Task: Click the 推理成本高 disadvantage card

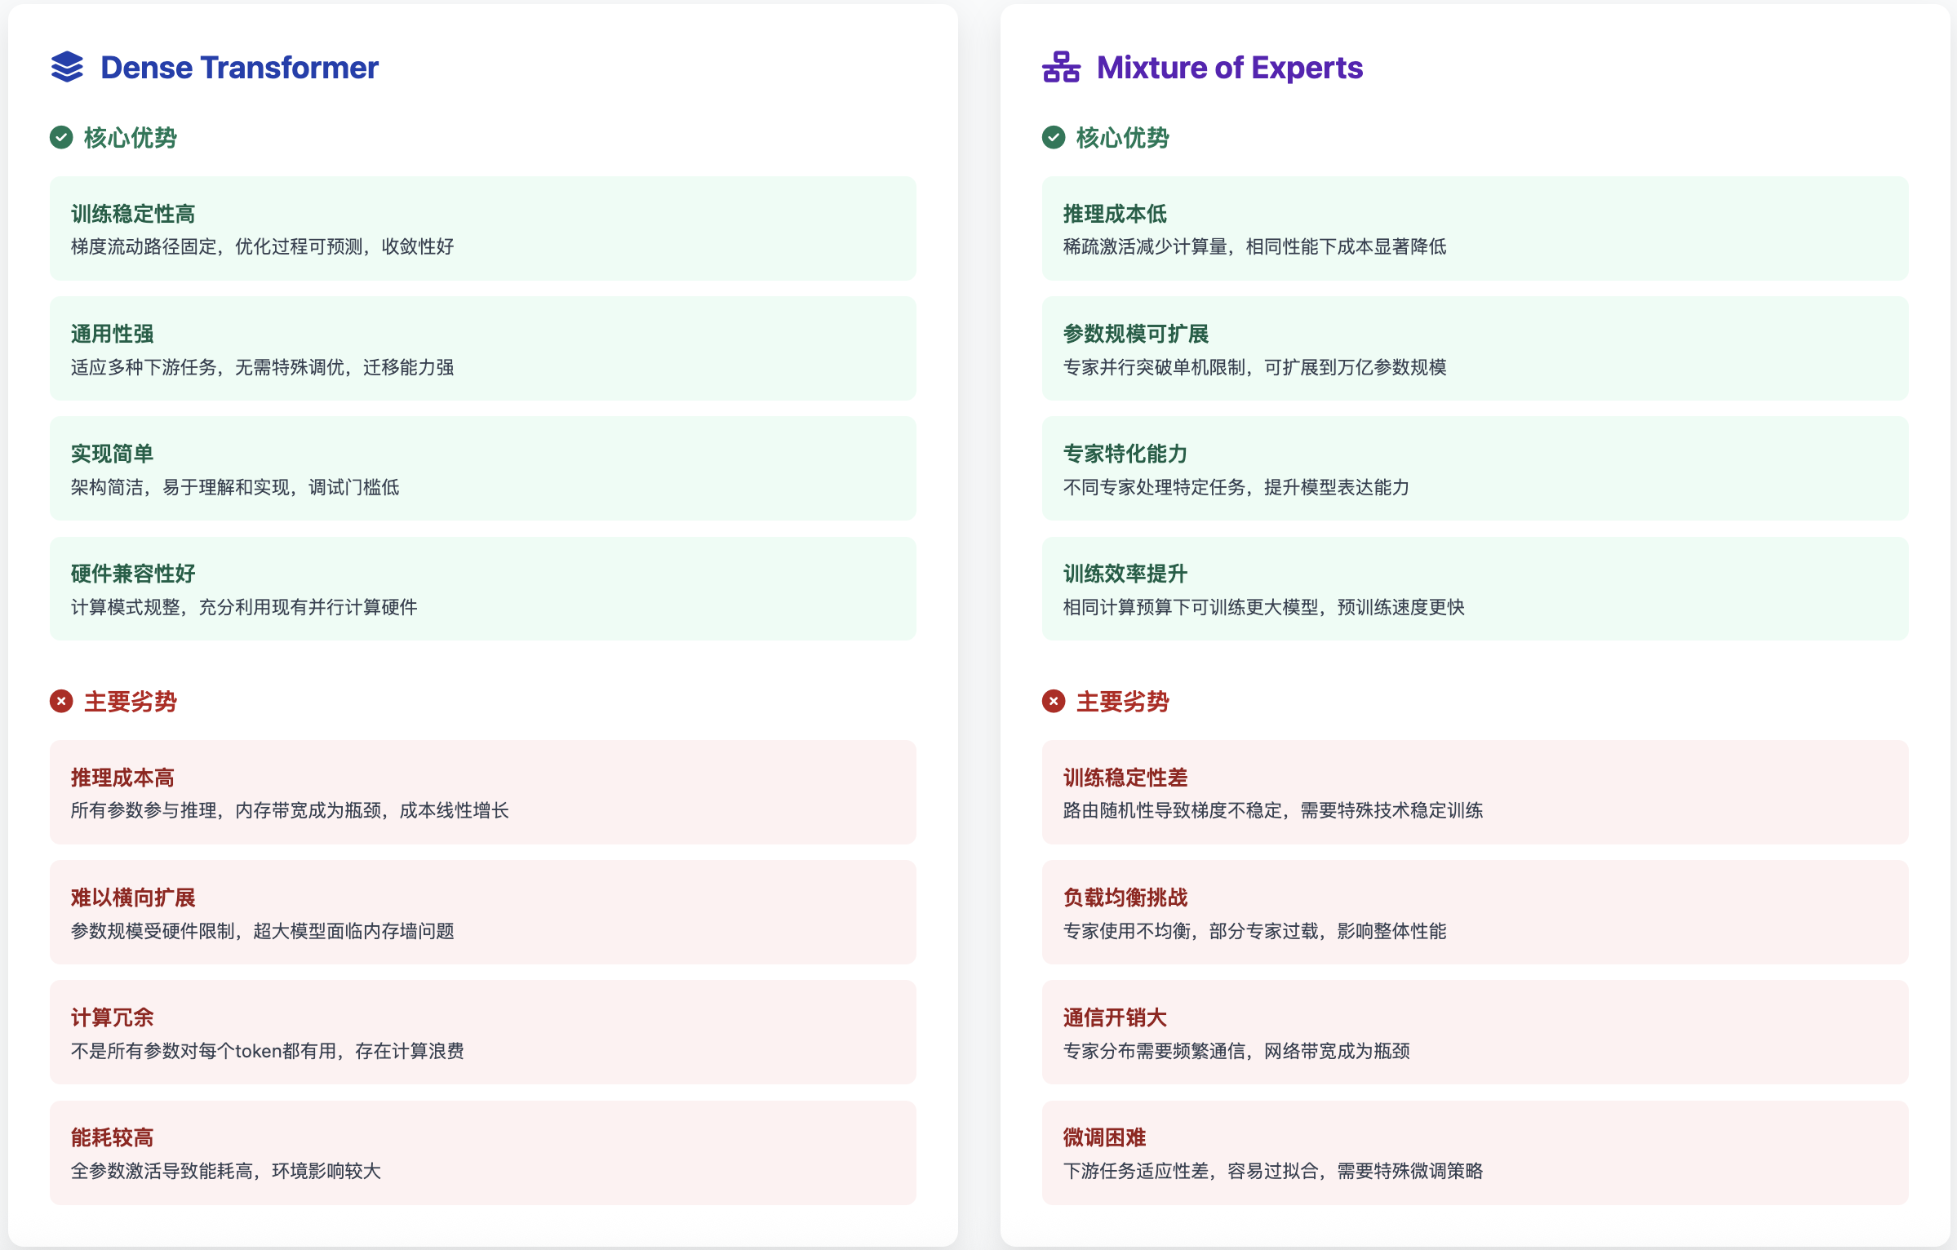Action: [482, 792]
